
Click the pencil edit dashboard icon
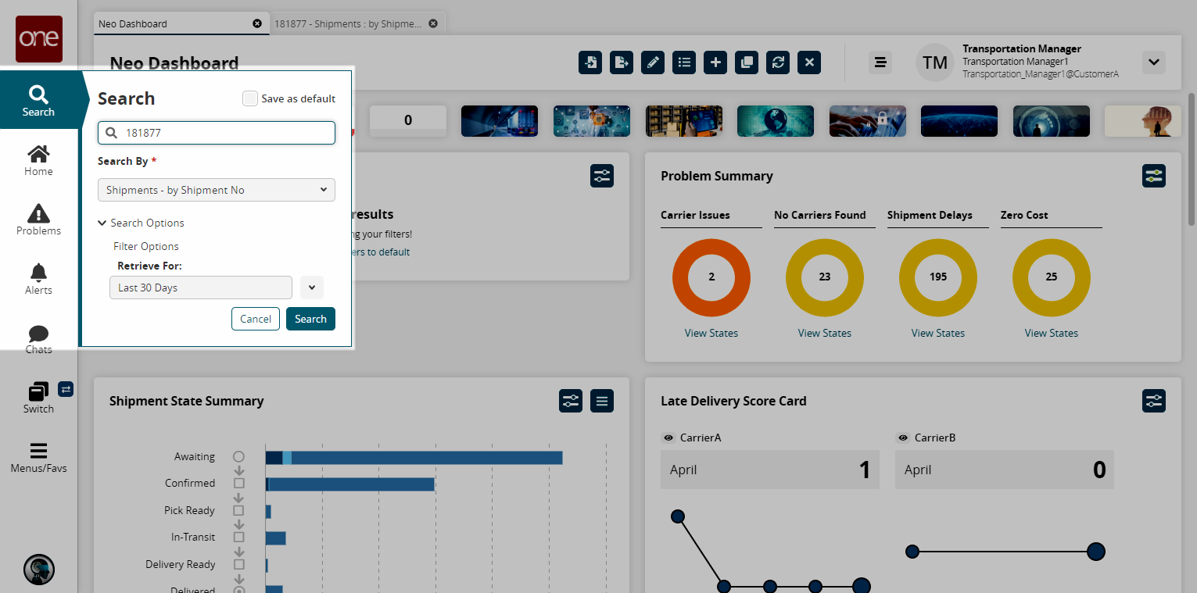(x=653, y=63)
